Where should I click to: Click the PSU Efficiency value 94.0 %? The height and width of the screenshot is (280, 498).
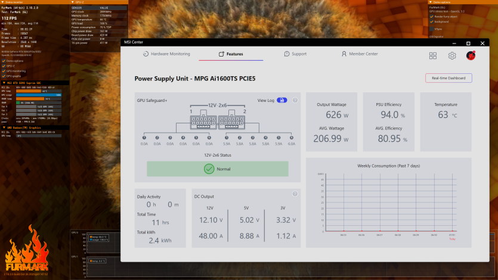[393, 115]
